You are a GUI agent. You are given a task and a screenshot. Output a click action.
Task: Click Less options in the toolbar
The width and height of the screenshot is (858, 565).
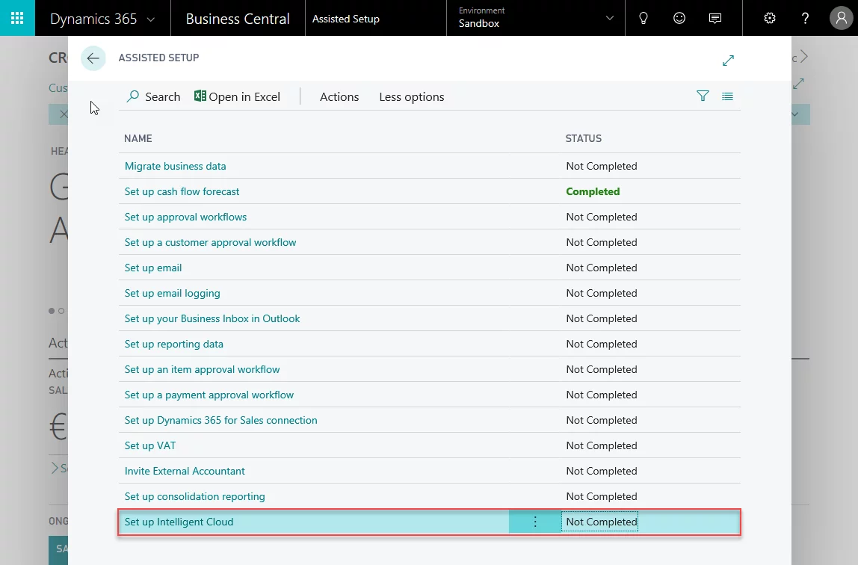tap(411, 96)
